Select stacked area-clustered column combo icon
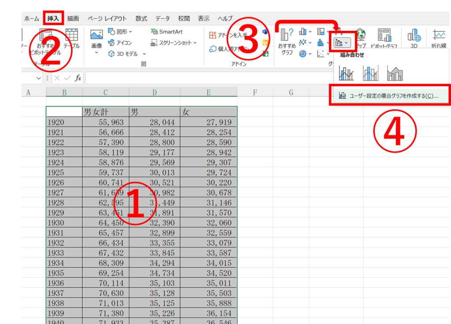The height and width of the screenshot is (324, 451). coord(395,73)
